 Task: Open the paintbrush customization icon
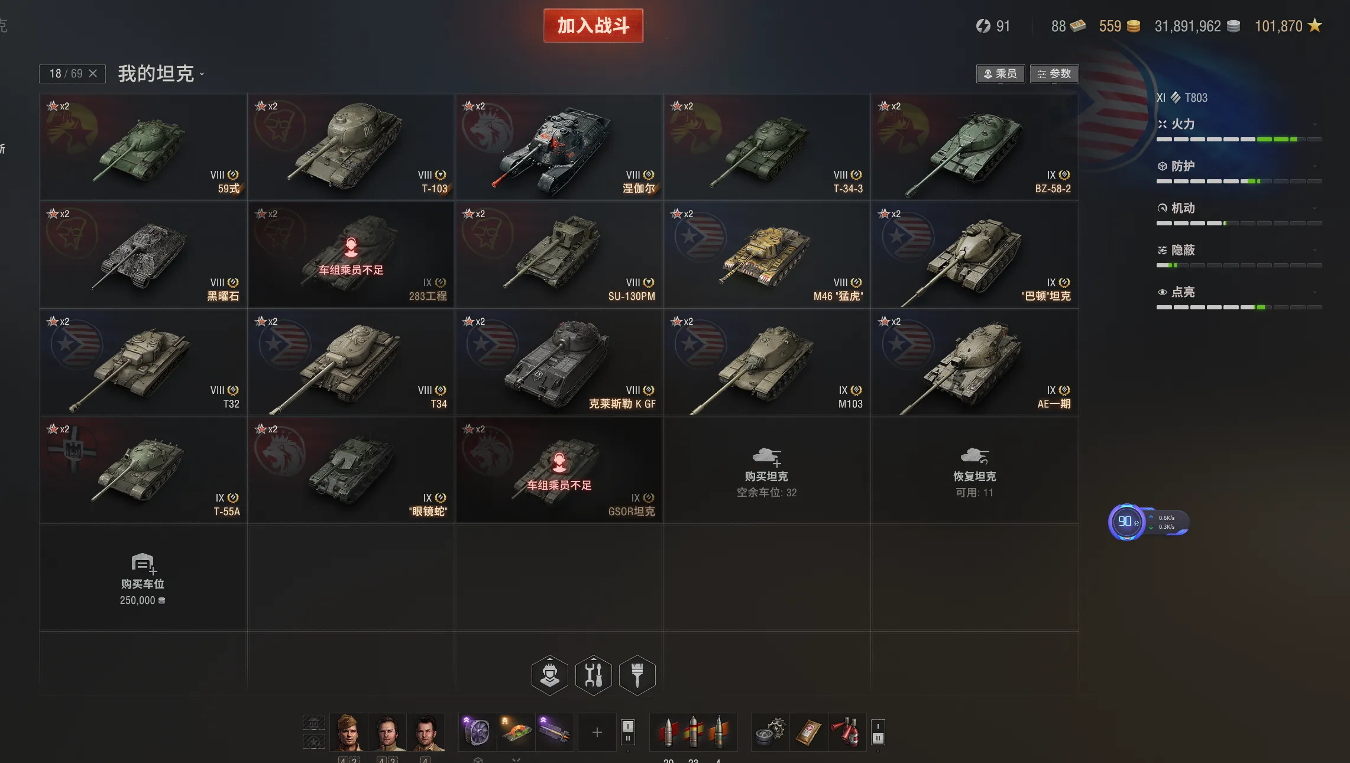(x=637, y=675)
